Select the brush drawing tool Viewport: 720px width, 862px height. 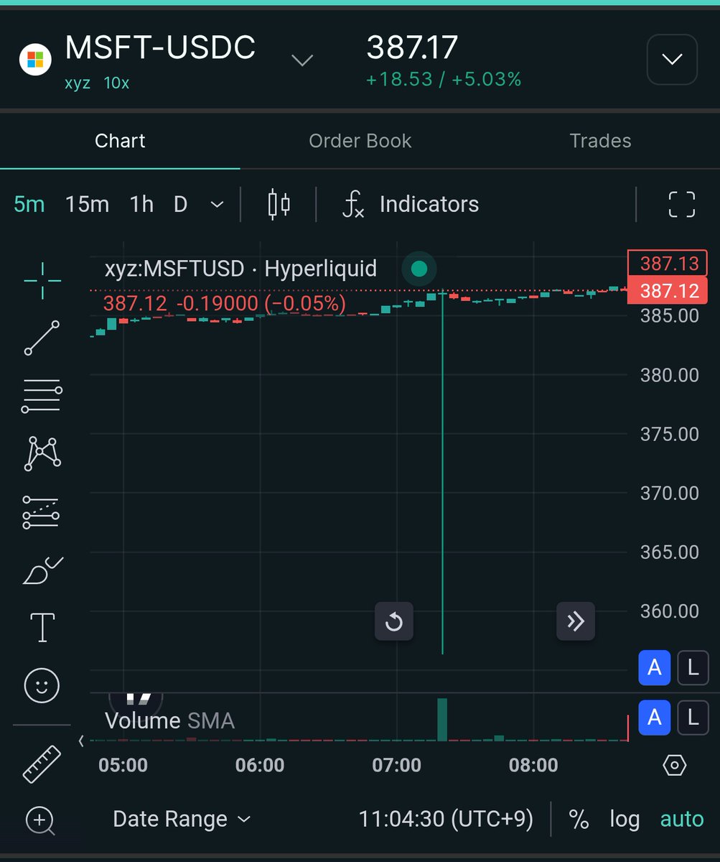point(42,570)
